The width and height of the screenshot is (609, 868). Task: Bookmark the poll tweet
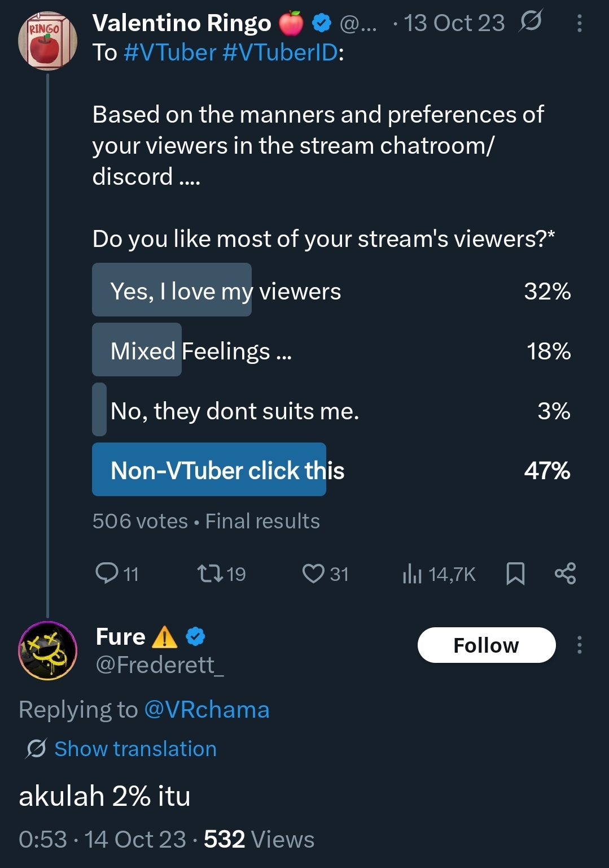coord(515,574)
